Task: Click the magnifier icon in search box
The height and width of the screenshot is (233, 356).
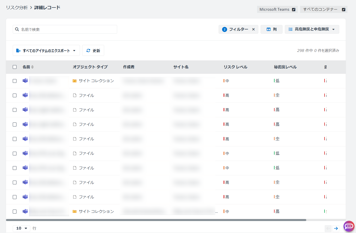Action: [x=17, y=29]
